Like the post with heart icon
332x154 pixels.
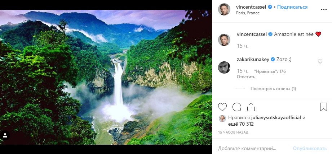pos(223,107)
